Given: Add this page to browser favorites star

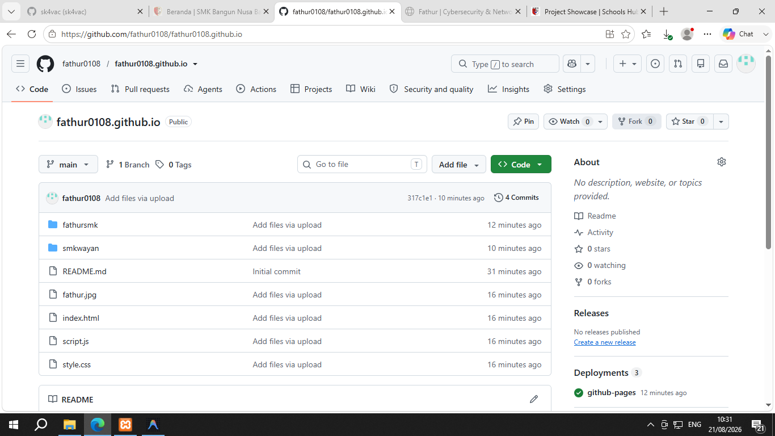Looking at the screenshot, I should (626, 34).
